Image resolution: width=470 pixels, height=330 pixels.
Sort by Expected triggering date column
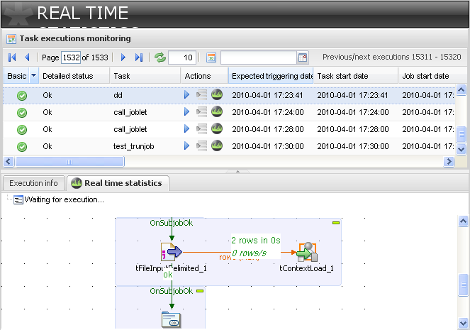point(271,76)
